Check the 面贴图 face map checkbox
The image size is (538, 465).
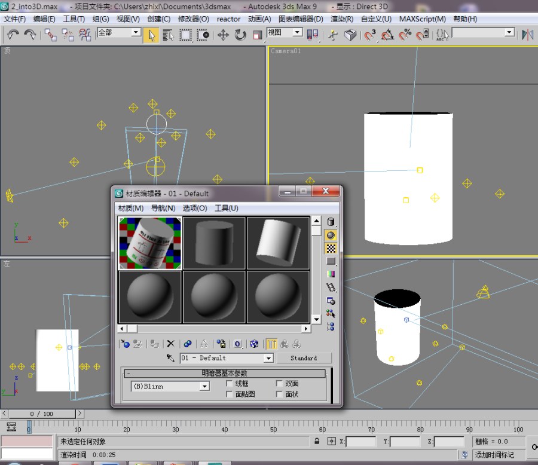[230, 394]
